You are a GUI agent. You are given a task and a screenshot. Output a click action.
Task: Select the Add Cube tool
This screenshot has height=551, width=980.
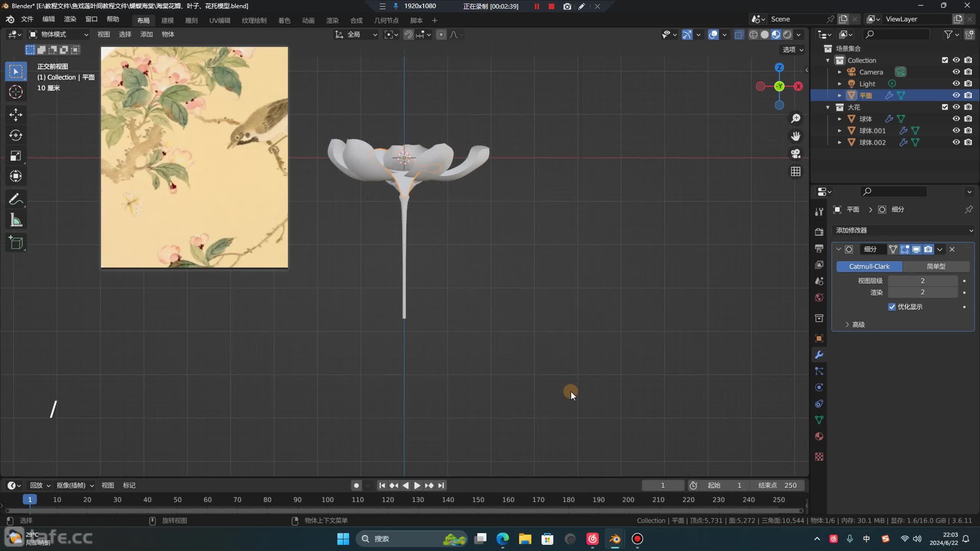[16, 243]
